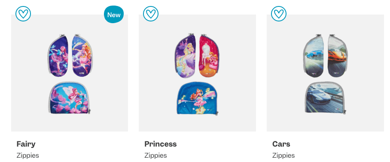View the Cars silver car flap patch
Viewport: 390px width, 162px height.
(x=325, y=97)
